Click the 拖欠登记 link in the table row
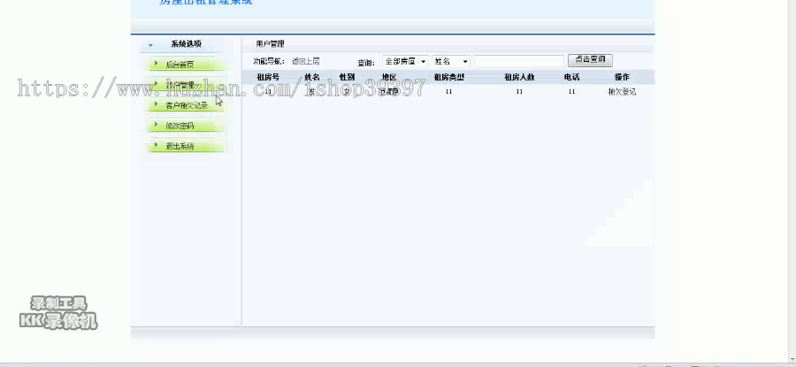796x367 pixels. click(x=622, y=92)
